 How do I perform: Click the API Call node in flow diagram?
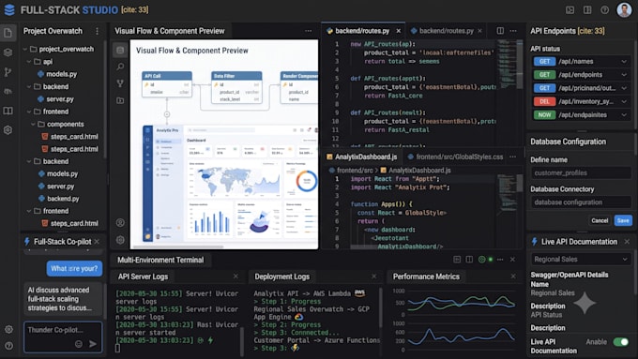tap(167, 84)
